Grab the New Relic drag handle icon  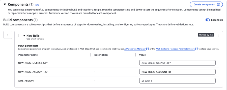pyautogui.click(x=18, y=35)
